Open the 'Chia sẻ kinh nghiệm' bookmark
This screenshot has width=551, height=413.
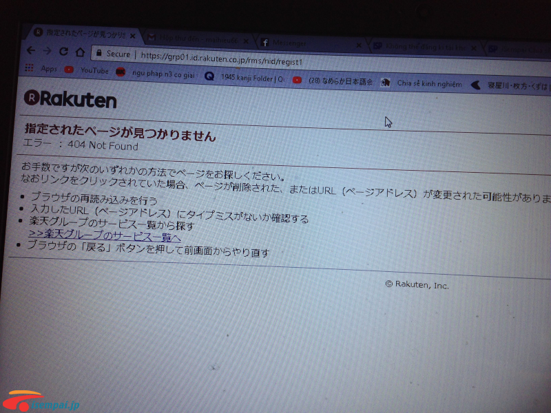point(422,83)
